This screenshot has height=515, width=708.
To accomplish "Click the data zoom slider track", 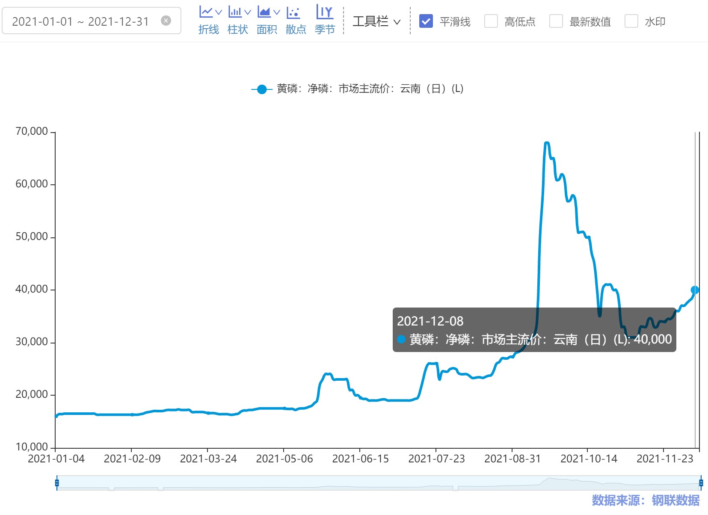I will pyautogui.click(x=379, y=483).
